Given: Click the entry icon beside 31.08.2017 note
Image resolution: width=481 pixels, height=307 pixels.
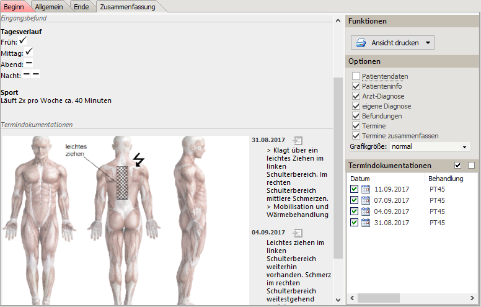Looking at the screenshot, I should click(x=298, y=140).
